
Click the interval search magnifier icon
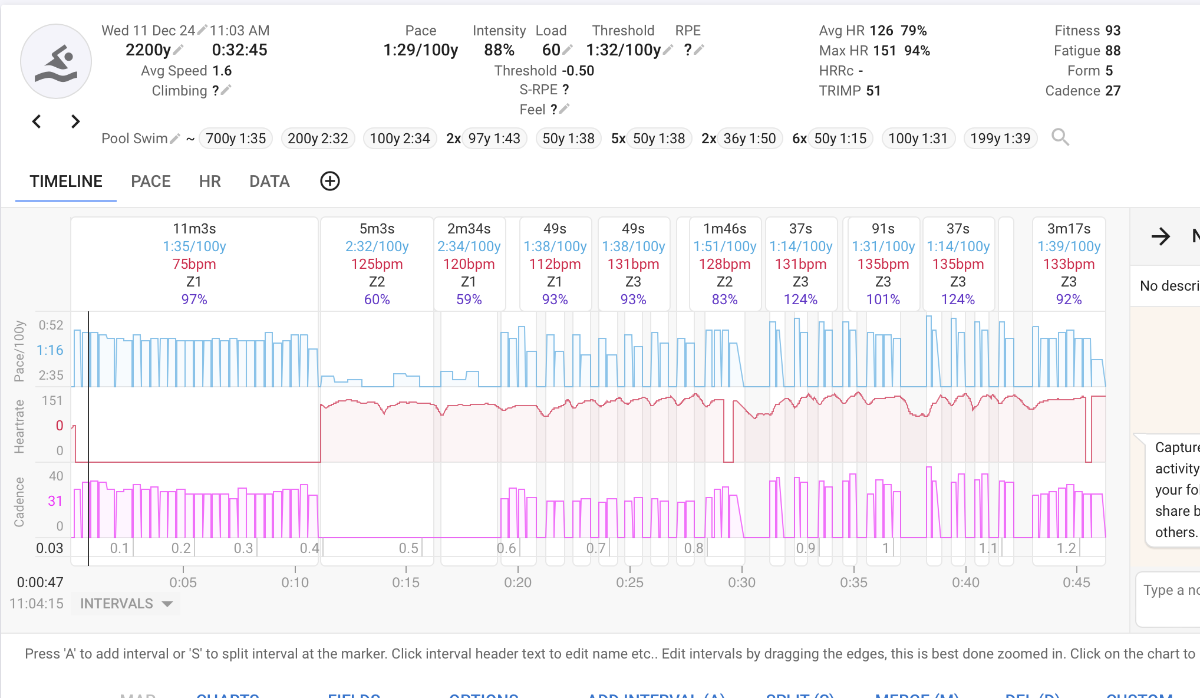(1060, 137)
